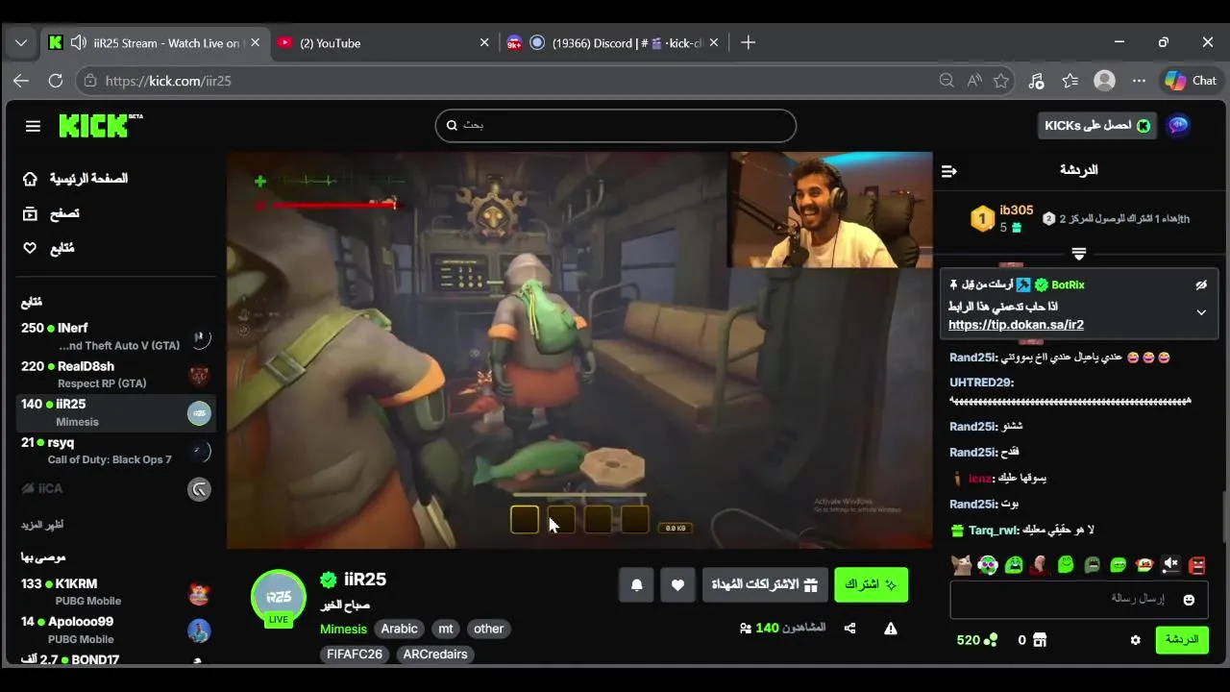
Task: Open recommended channel Apolooo99
Action: click(115, 630)
